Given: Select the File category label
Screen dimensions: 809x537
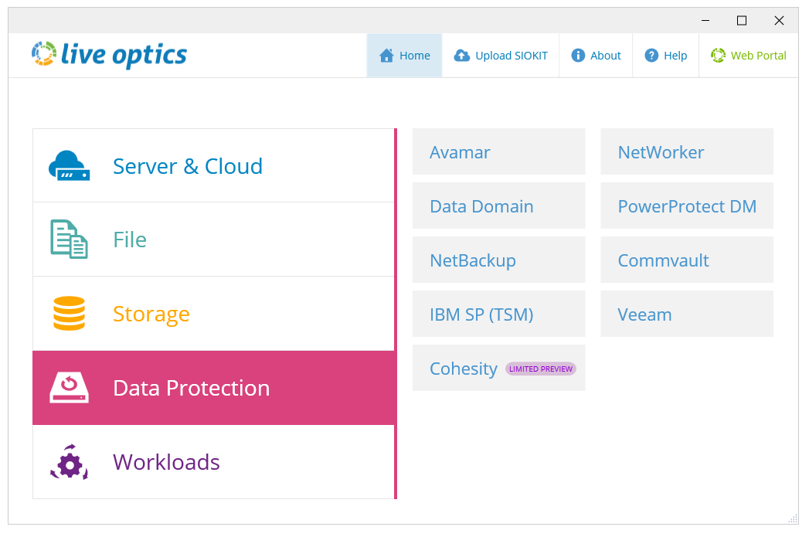Looking at the screenshot, I should 130,240.
